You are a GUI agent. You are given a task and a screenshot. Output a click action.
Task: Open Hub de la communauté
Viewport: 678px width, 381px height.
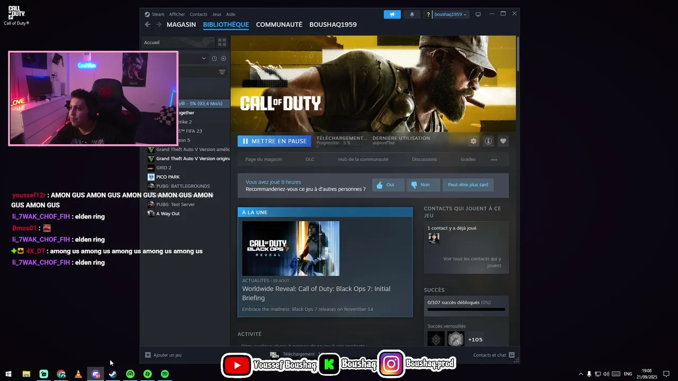(363, 159)
